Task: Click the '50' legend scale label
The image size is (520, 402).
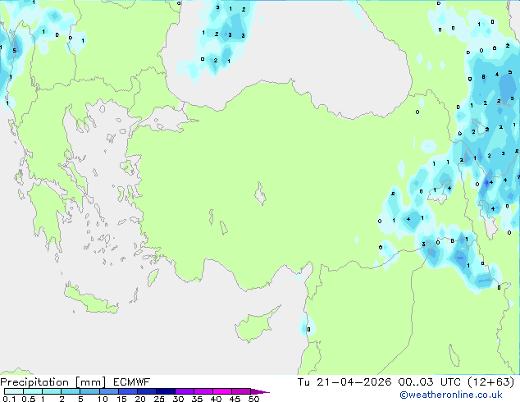Action: pos(253,399)
